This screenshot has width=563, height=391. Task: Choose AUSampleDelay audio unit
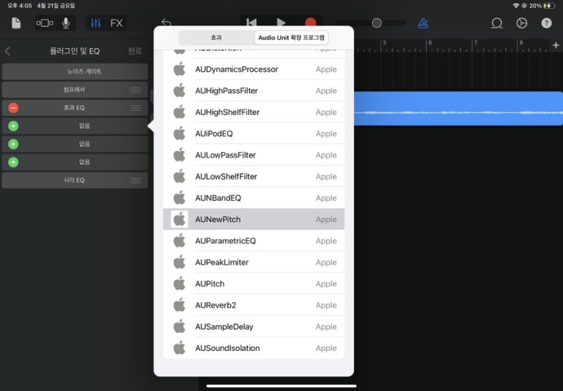click(x=254, y=327)
